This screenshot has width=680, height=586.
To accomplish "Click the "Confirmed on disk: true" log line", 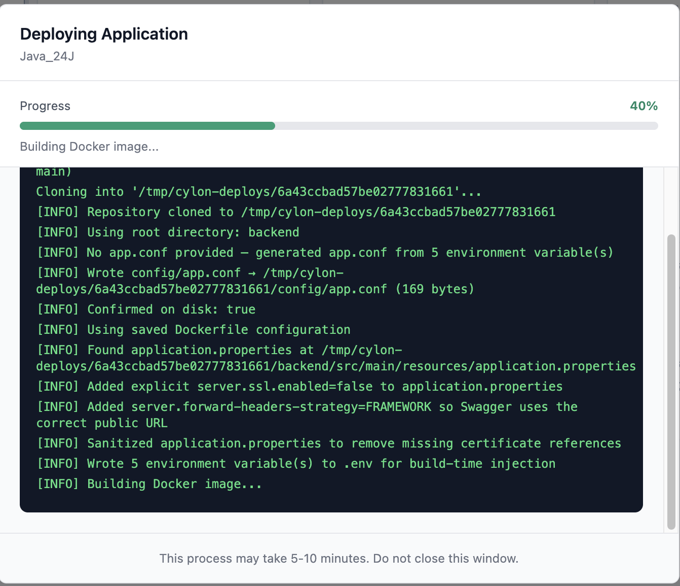I will tap(146, 309).
